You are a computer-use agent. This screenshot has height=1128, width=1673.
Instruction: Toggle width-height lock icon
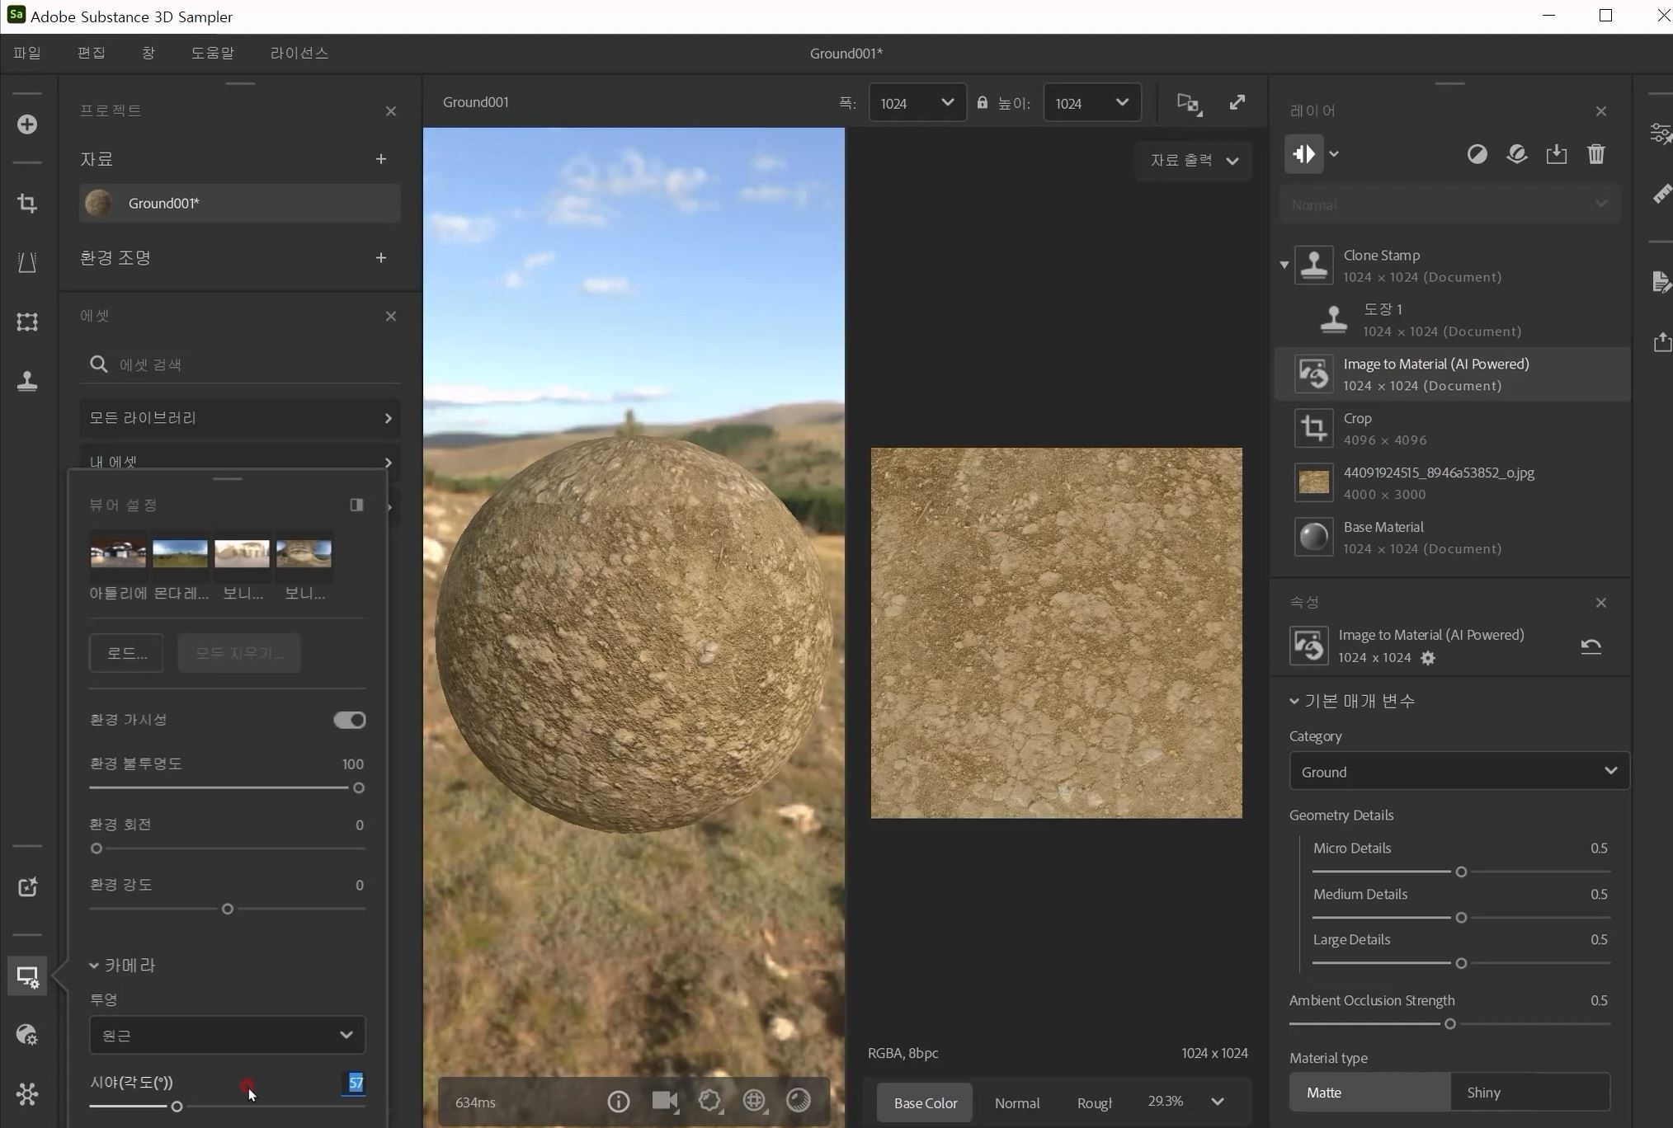pos(982,103)
